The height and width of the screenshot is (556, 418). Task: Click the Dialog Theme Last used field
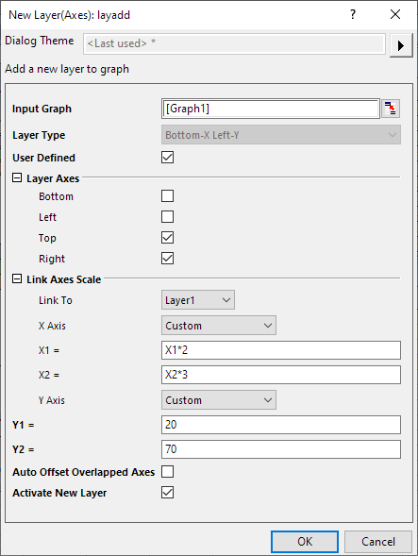234,44
